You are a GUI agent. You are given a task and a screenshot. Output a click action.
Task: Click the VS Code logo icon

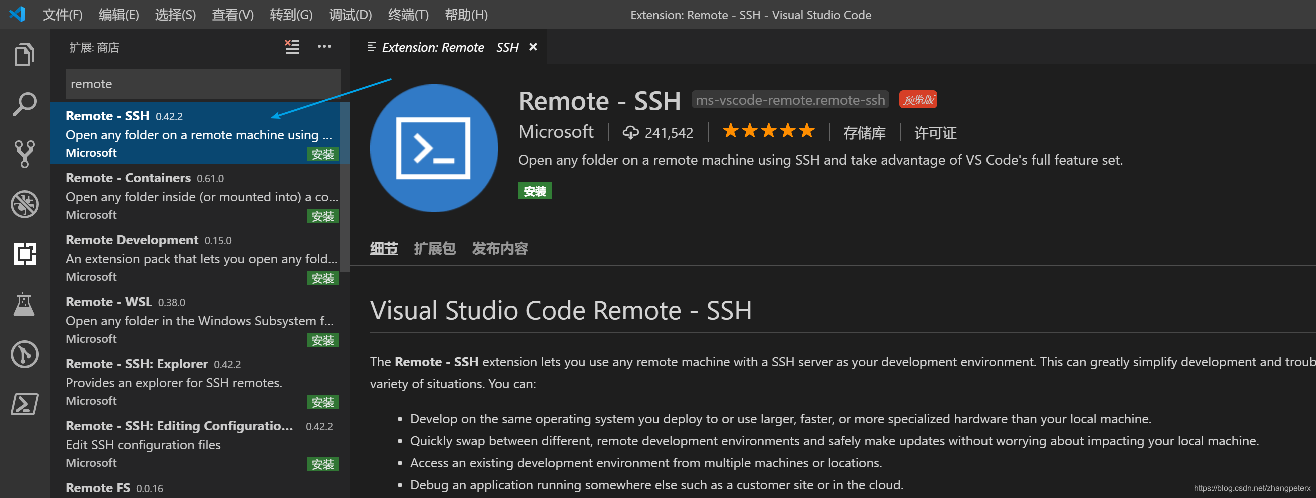[17, 14]
